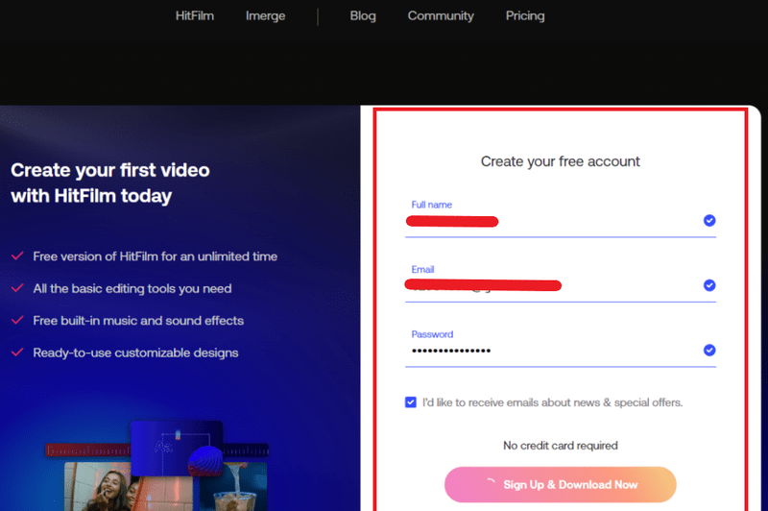Click 'Create your first video with HitFilm today' heading
This screenshot has height=511, width=768.
pos(110,182)
